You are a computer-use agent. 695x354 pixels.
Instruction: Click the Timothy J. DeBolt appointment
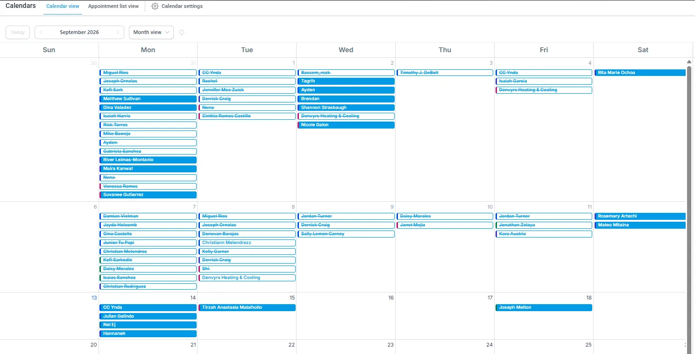pyautogui.click(x=445, y=73)
